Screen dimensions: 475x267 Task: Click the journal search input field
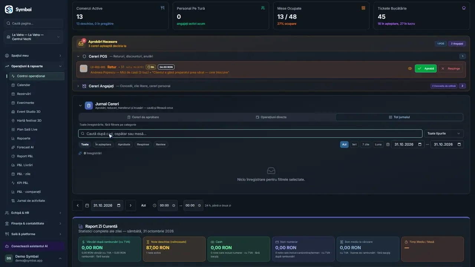click(250, 133)
